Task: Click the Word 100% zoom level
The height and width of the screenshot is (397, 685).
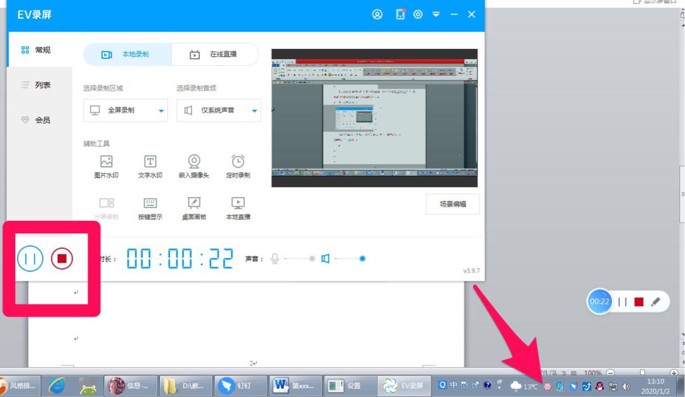Action: (592, 373)
